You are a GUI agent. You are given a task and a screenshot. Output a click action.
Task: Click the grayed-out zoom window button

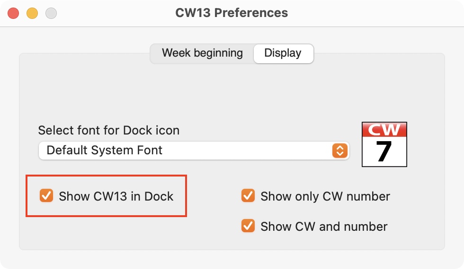coord(51,13)
